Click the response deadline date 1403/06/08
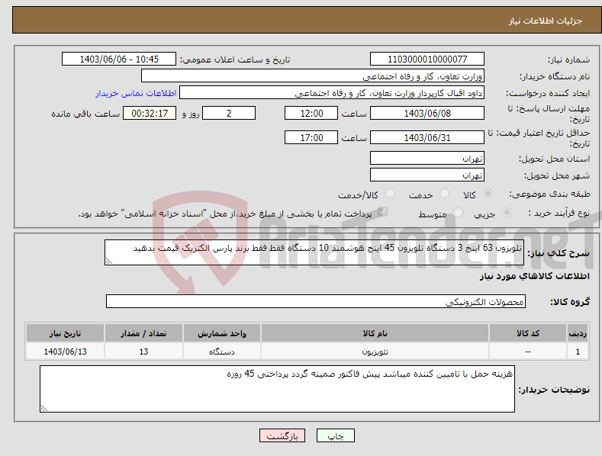The height and width of the screenshot is (456, 602). (427, 113)
